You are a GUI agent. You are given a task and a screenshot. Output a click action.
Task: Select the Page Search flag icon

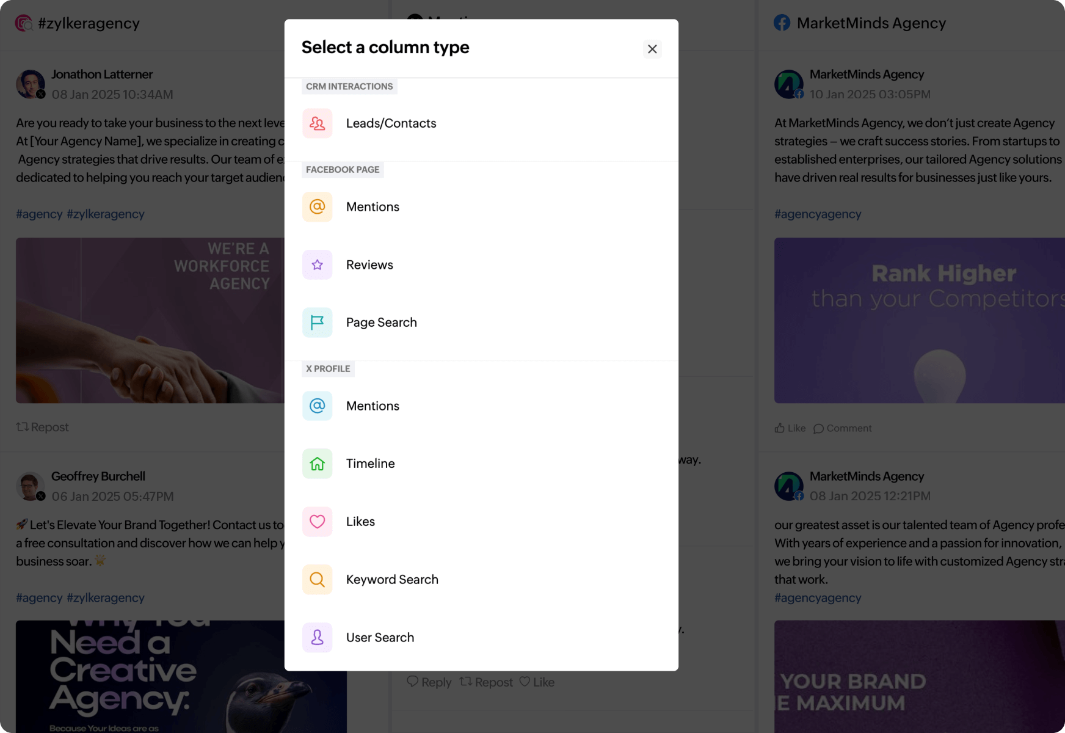[x=317, y=323]
